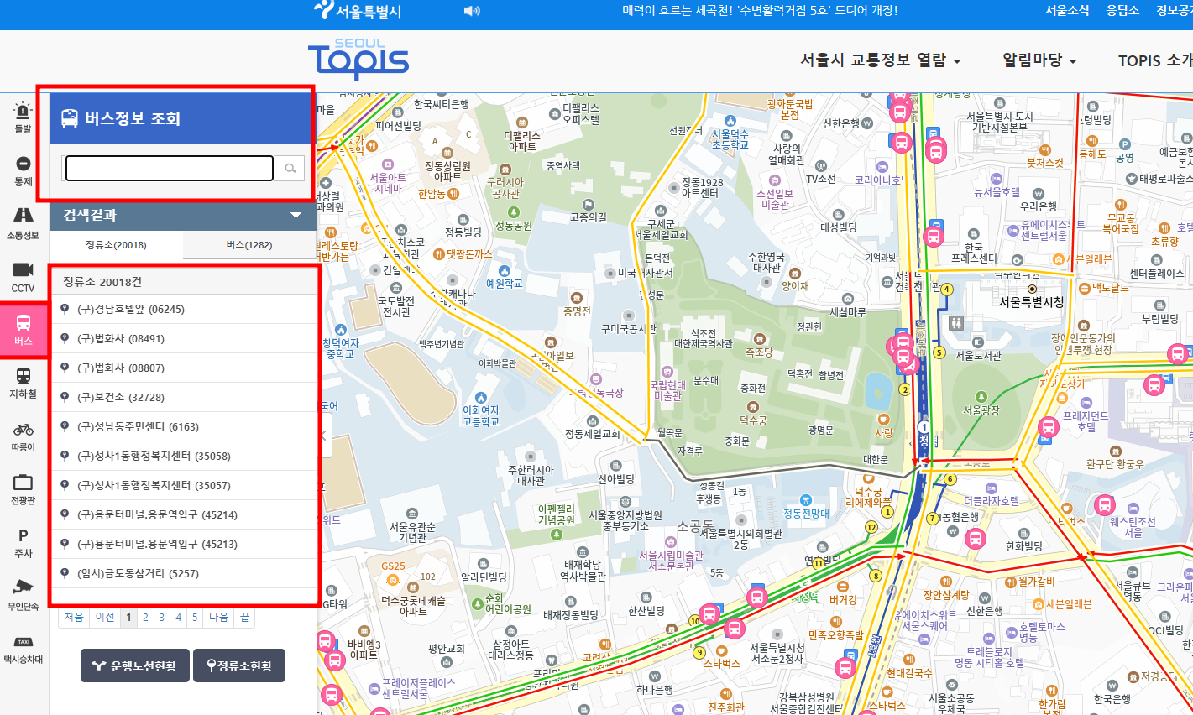The height and width of the screenshot is (715, 1193).
Task: Click the bus stop marker near 한산빌딩
Action: click(x=709, y=614)
